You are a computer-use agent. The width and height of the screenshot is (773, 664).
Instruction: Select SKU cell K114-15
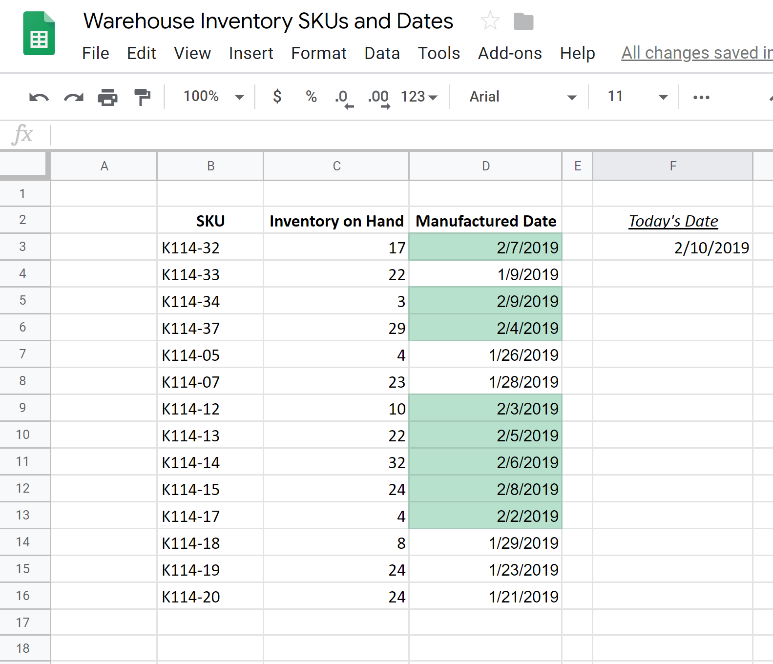(x=210, y=489)
